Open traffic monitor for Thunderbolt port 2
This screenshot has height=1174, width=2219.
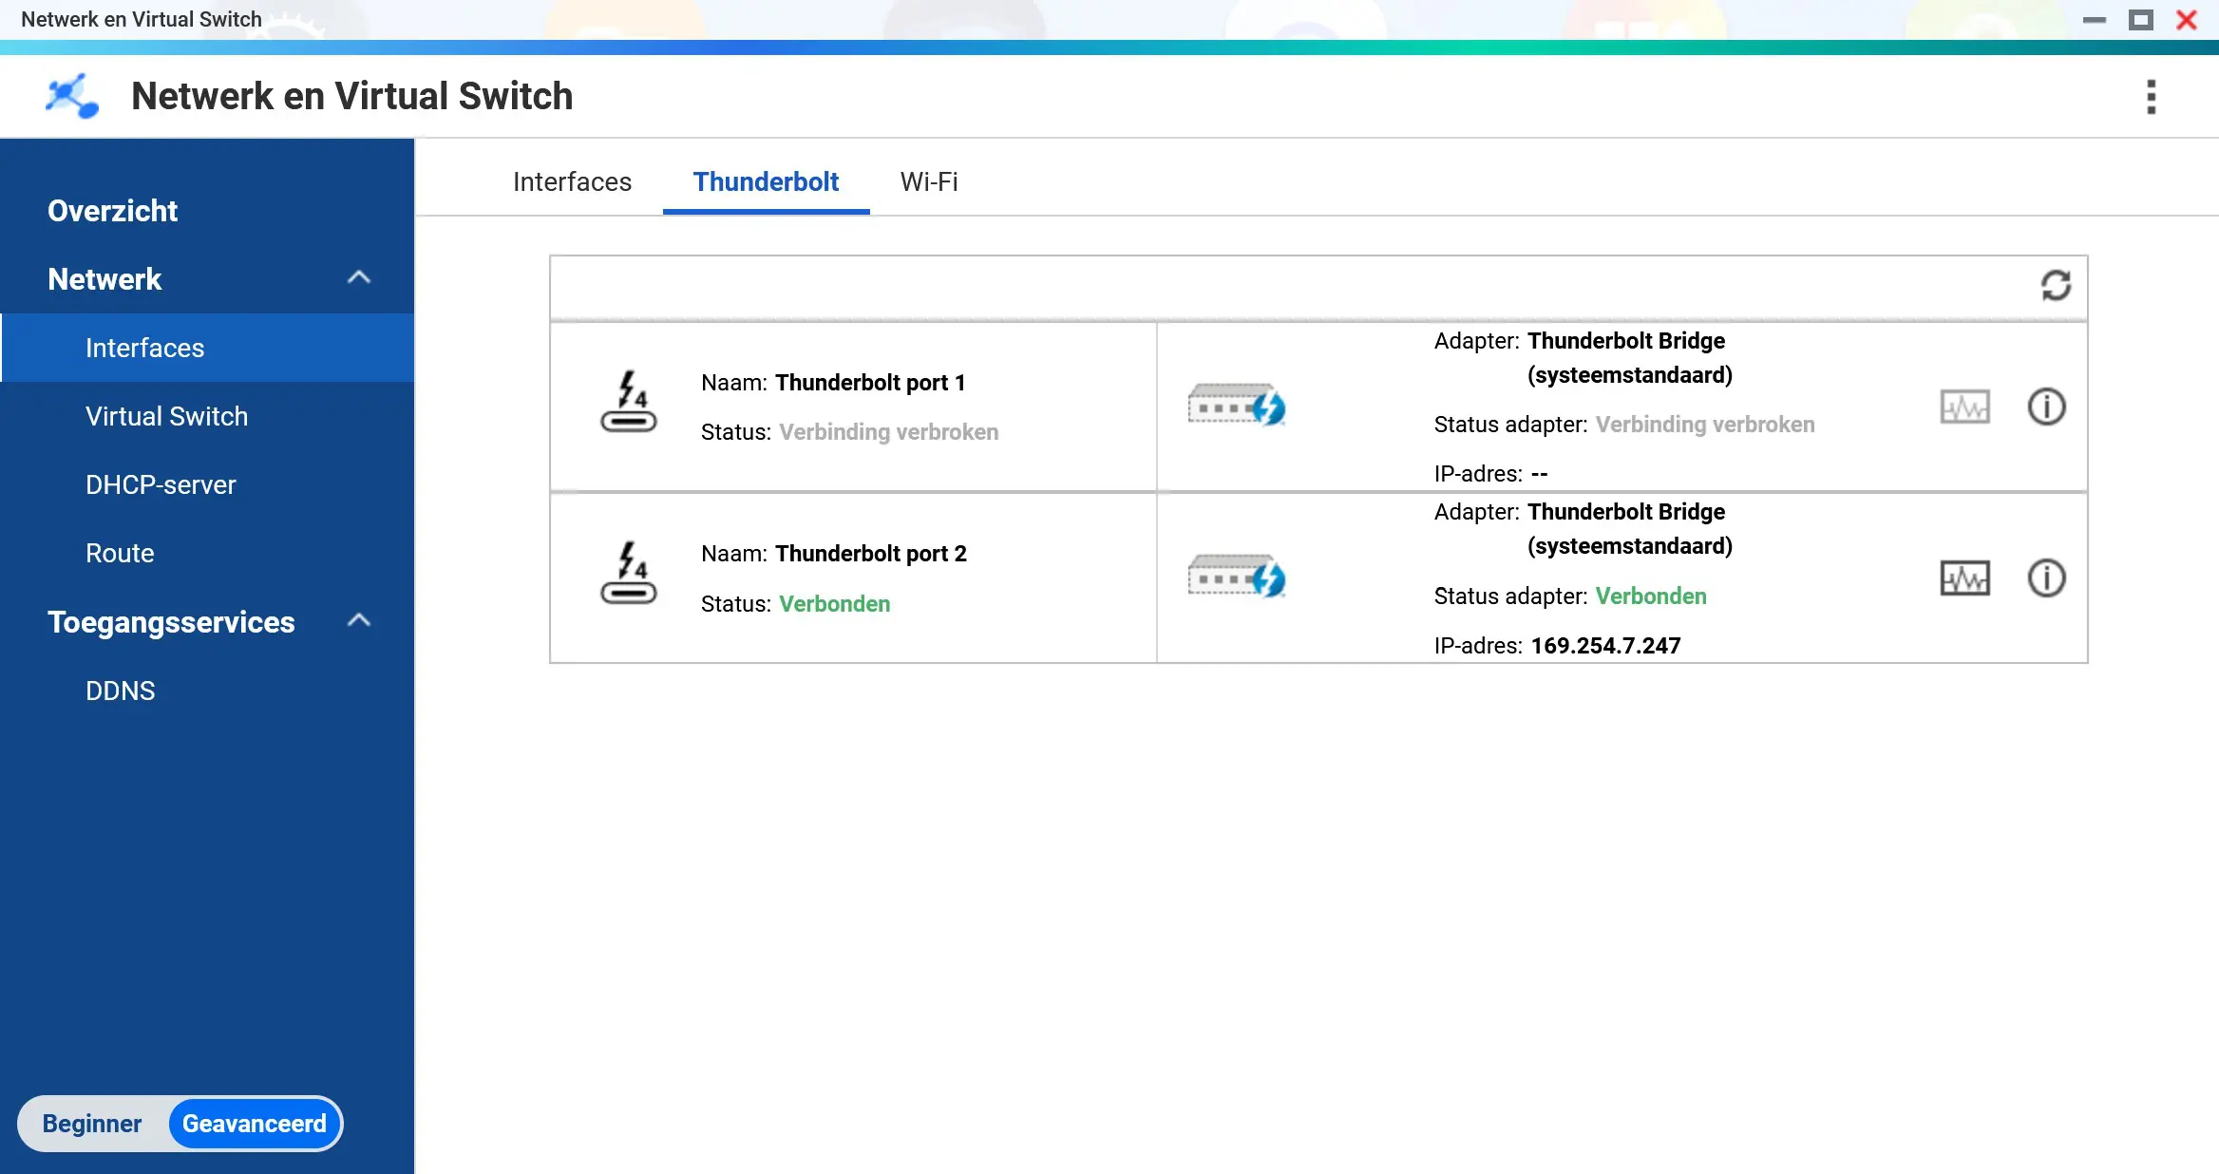click(x=1964, y=578)
